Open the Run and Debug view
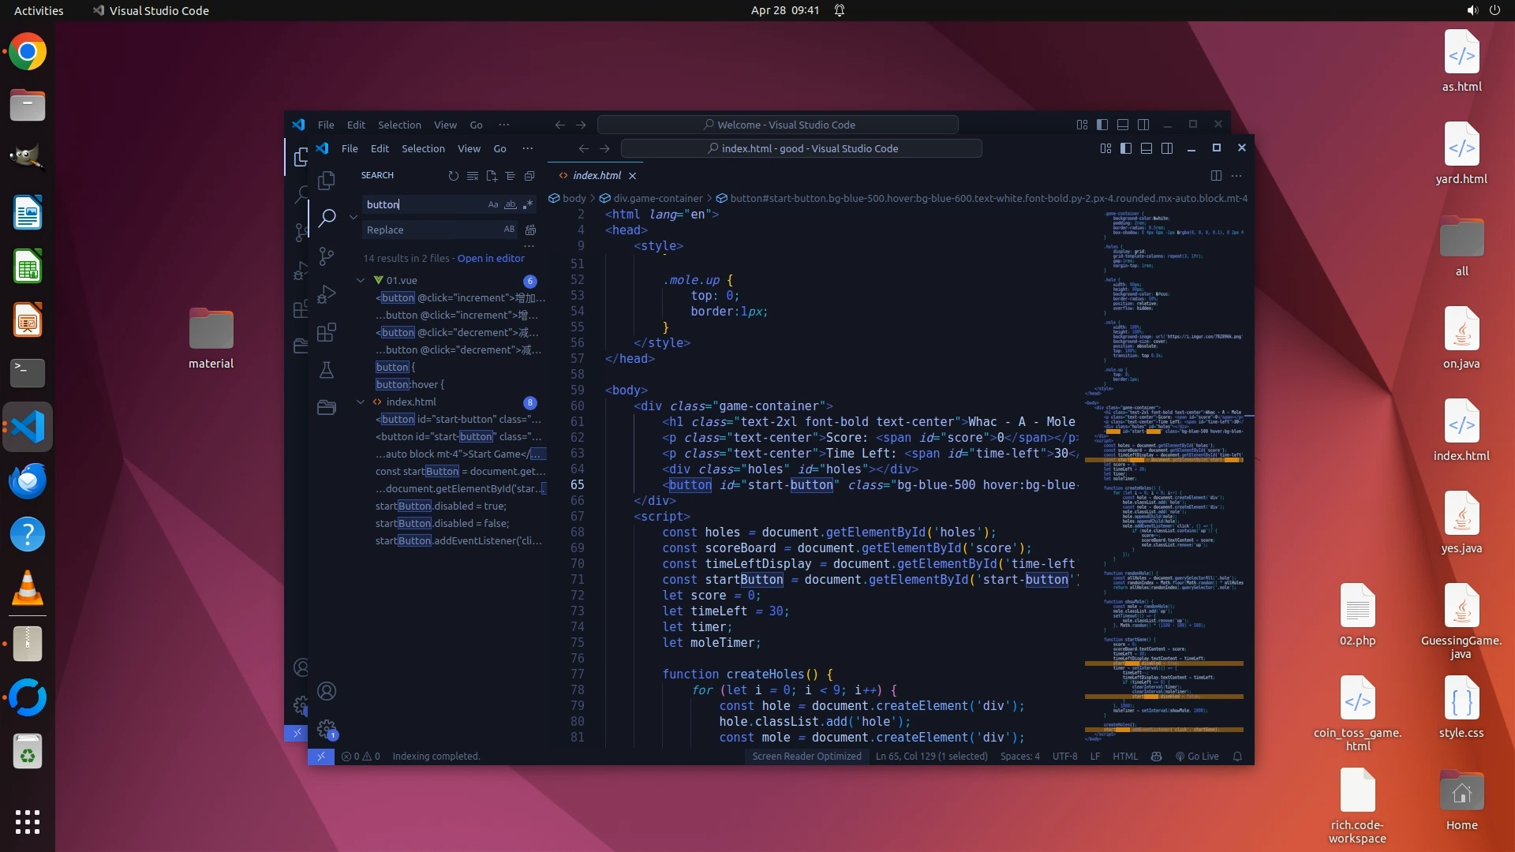Image resolution: width=1515 pixels, height=852 pixels. [327, 294]
